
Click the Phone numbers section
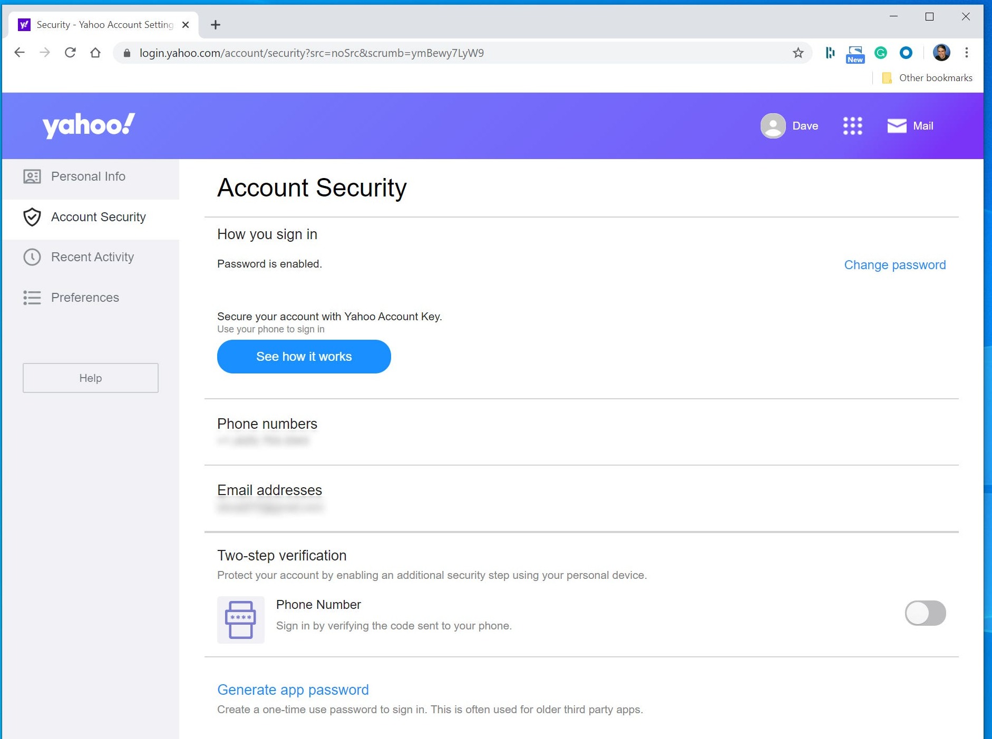267,424
